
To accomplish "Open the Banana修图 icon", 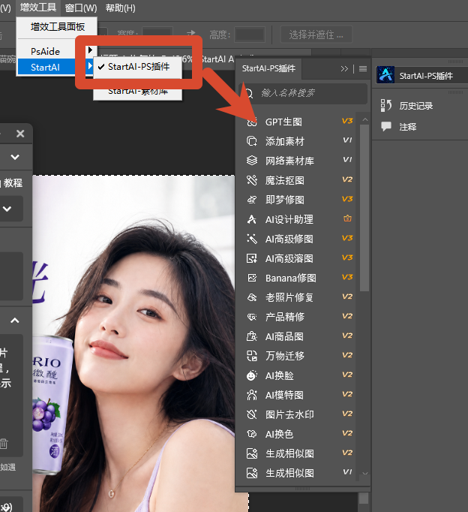I will tap(252, 279).
